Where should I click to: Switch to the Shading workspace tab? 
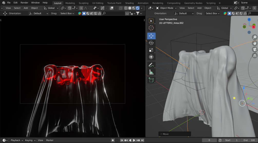pos(129,3)
